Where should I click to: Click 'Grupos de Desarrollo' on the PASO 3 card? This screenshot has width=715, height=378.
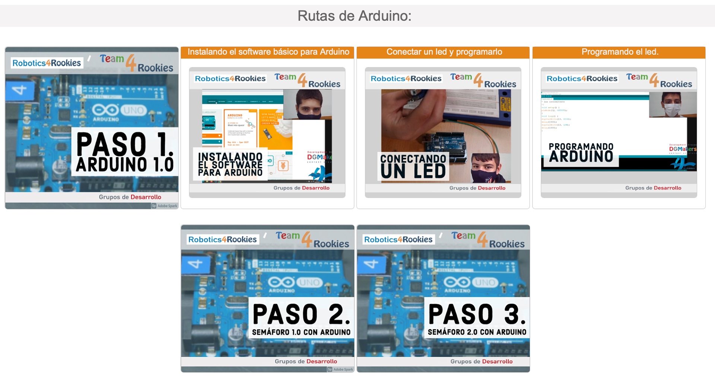(482, 361)
